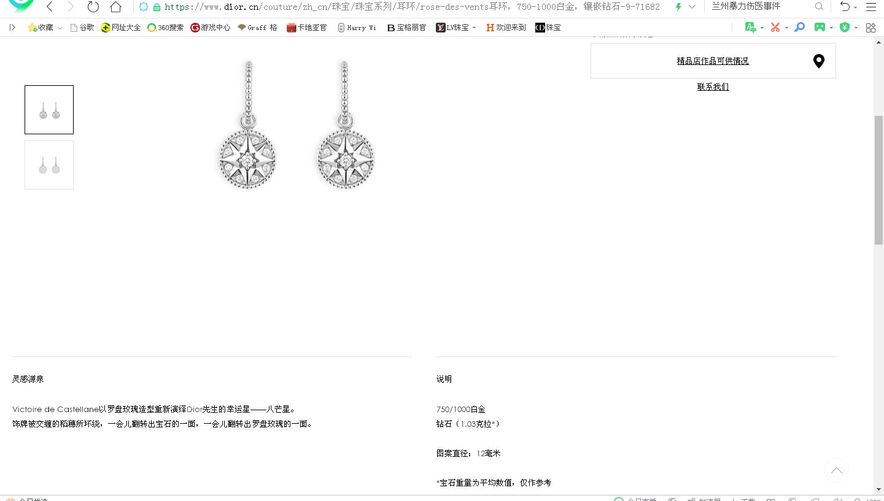Expand the 收藏 favorites dropdown arrow

click(x=60, y=28)
